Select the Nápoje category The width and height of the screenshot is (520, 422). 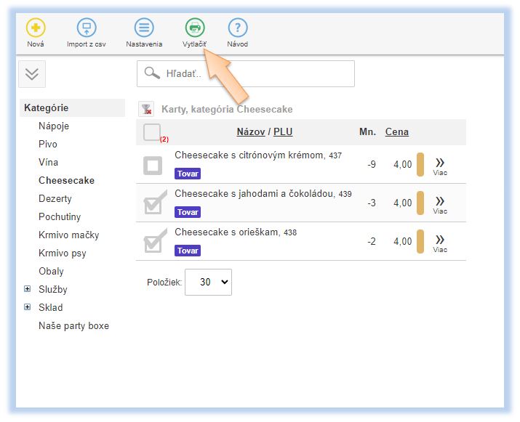[x=54, y=126]
